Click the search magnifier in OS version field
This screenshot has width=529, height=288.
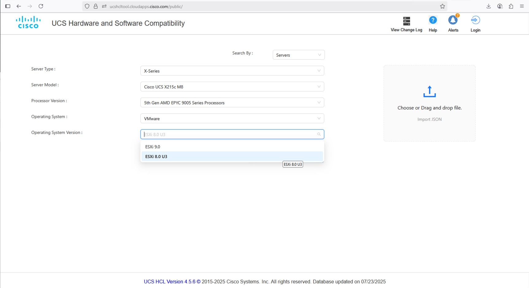pyautogui.click(x=319, y=134)
